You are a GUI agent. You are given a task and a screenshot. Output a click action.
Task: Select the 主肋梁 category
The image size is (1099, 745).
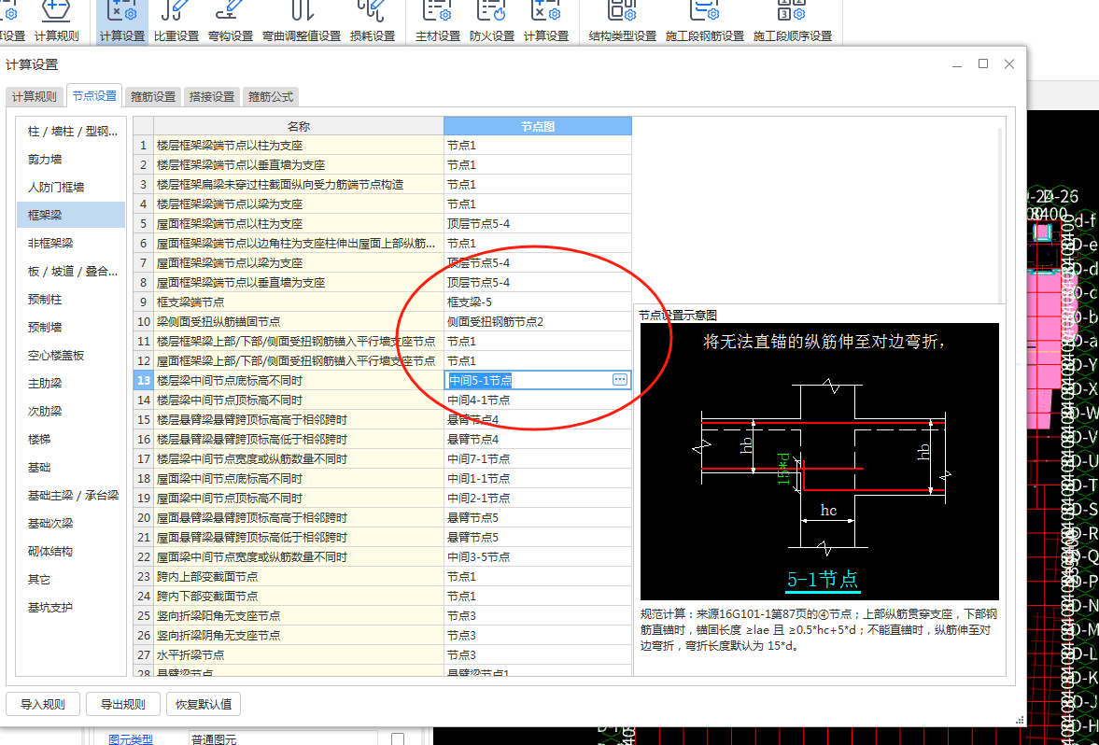(x=72, y=384)
